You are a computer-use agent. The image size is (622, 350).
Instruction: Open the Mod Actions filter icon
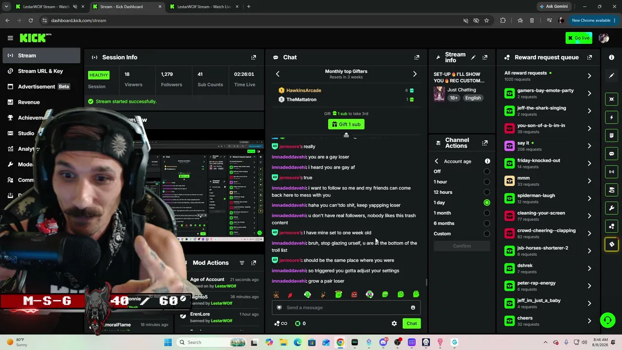242,263
